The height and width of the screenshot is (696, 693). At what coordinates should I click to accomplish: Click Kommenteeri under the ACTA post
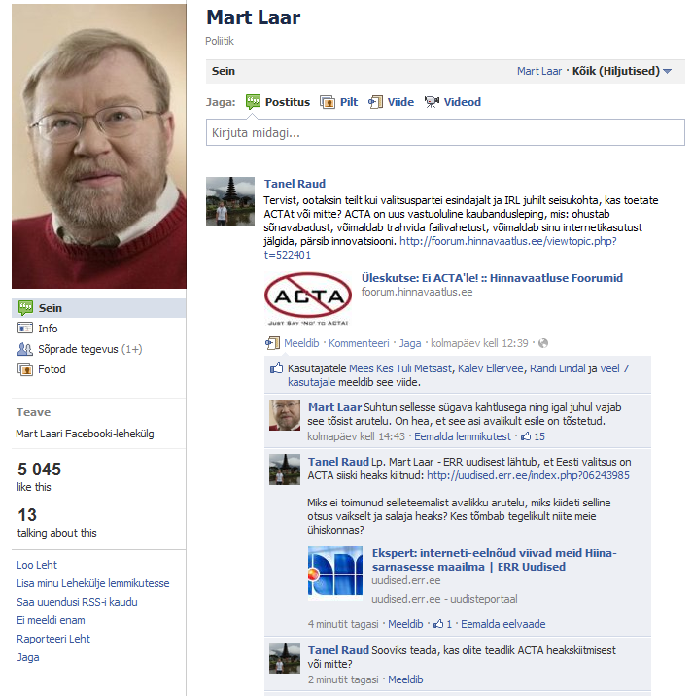pyautogui.click(x=359, y=343)
